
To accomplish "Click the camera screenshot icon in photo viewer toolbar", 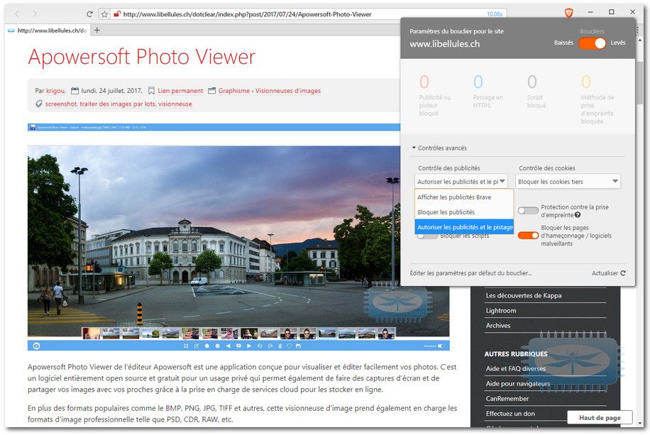I will tap(36, 346).
